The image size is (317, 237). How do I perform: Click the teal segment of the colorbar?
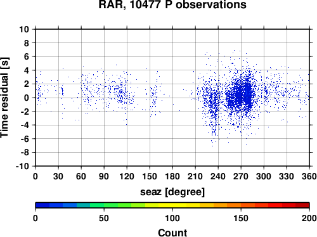(83, 205)
